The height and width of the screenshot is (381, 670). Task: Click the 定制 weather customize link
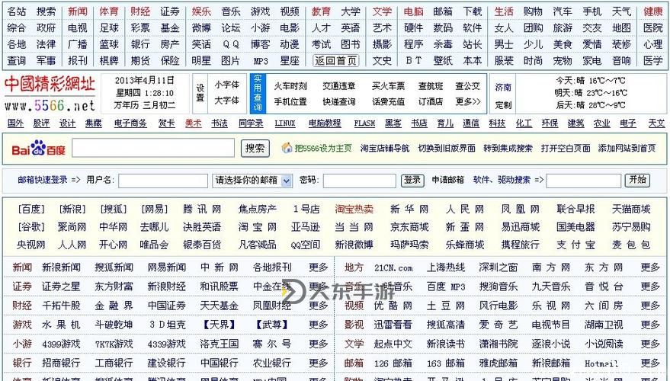503,104
